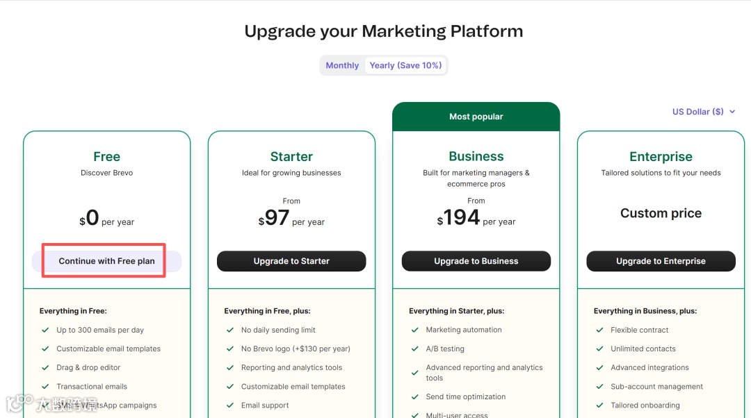Click the Business plan title
Image resolution: width=751 pixels, height=418 pixels.
coord(476,157)
